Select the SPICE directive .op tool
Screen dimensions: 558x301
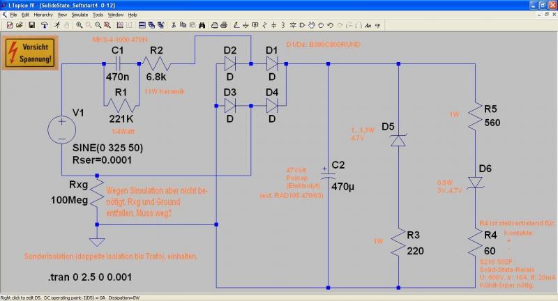click(x=377, y=25)
